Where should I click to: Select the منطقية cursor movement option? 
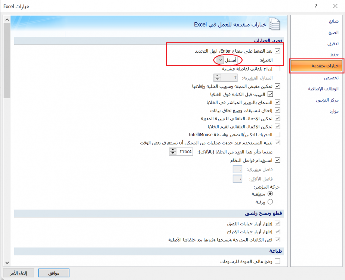pos(270,194)
